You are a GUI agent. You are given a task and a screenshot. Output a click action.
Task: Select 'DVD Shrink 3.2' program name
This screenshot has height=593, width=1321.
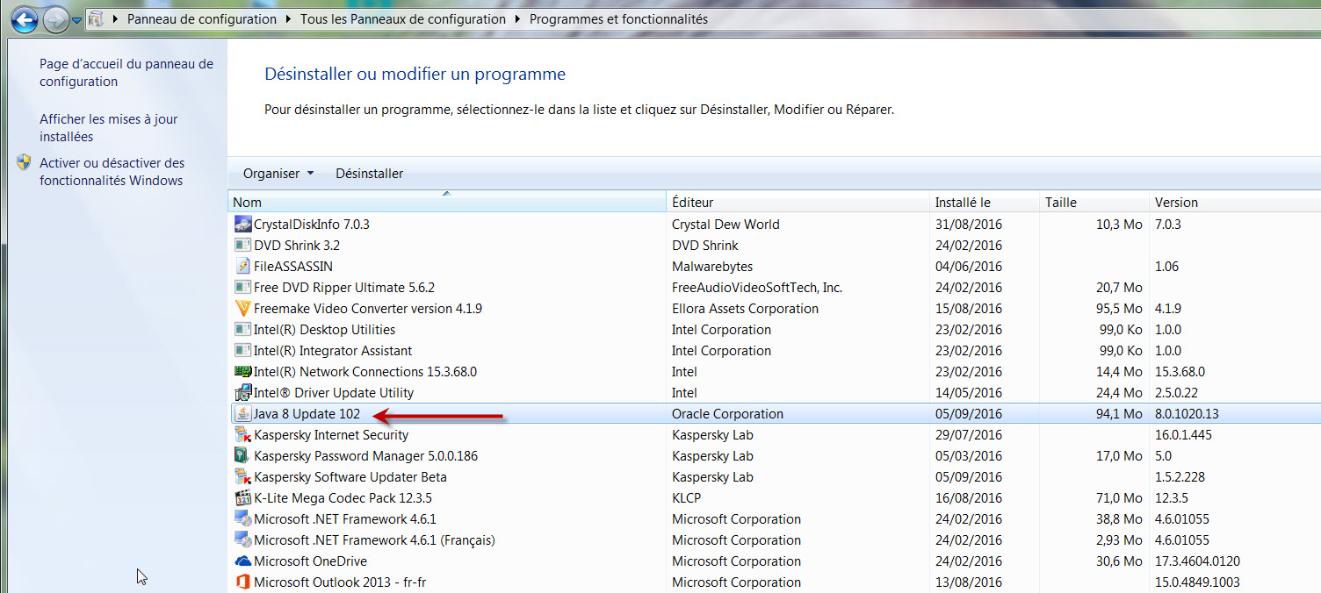[x=297, y=246]
